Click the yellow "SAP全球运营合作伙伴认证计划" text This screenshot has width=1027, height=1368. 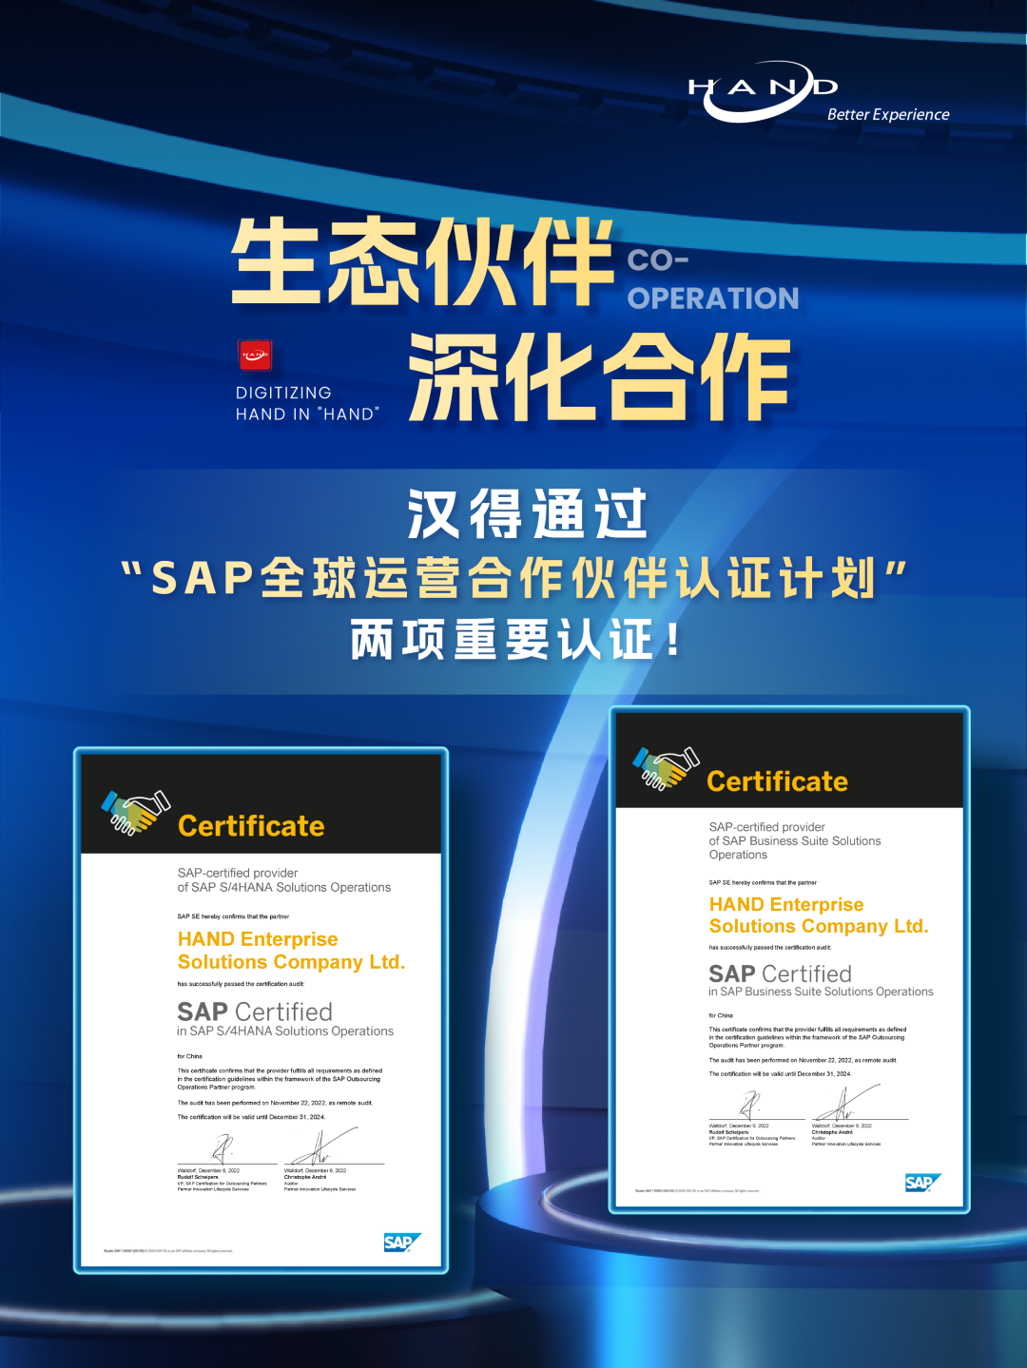pyautogui.click(x=513, y=578)
